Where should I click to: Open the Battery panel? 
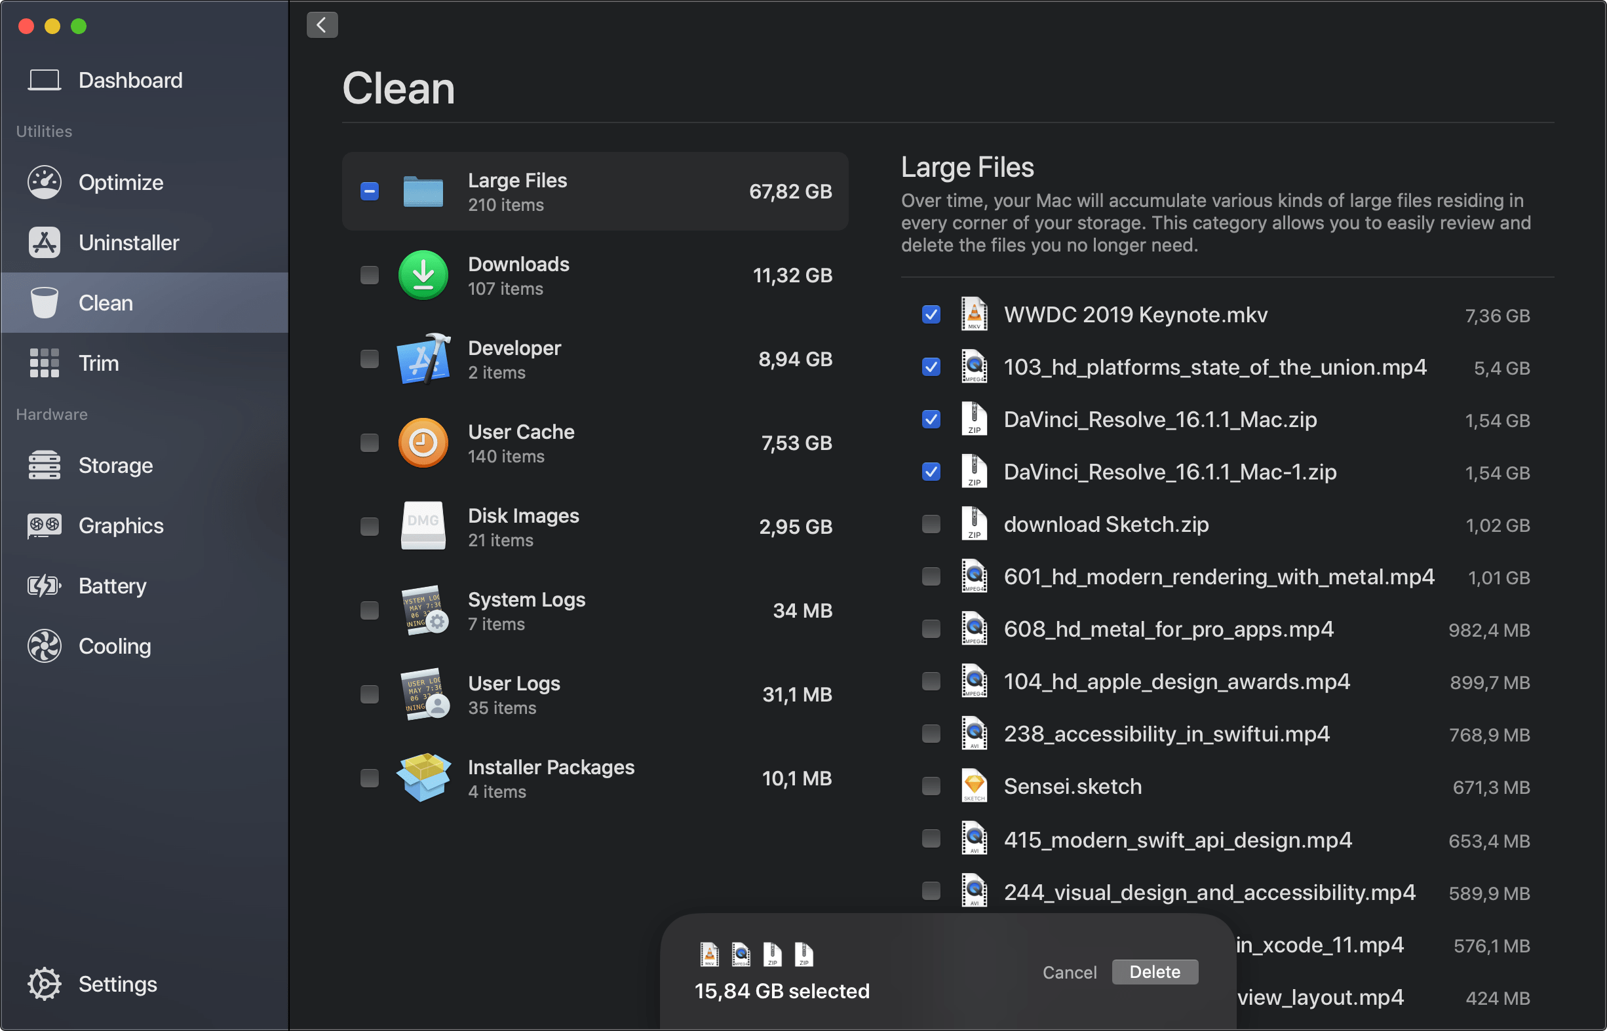coord(113,584)
